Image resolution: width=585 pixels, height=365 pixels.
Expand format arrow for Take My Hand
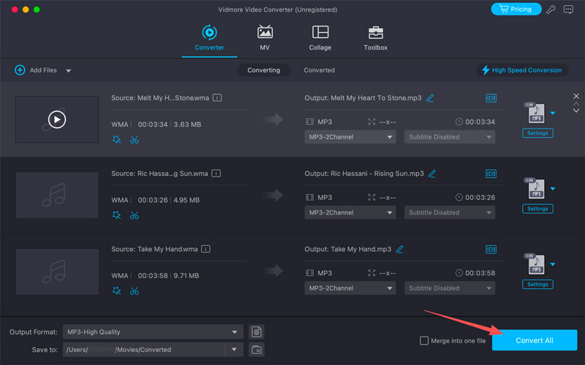[553, 264]
